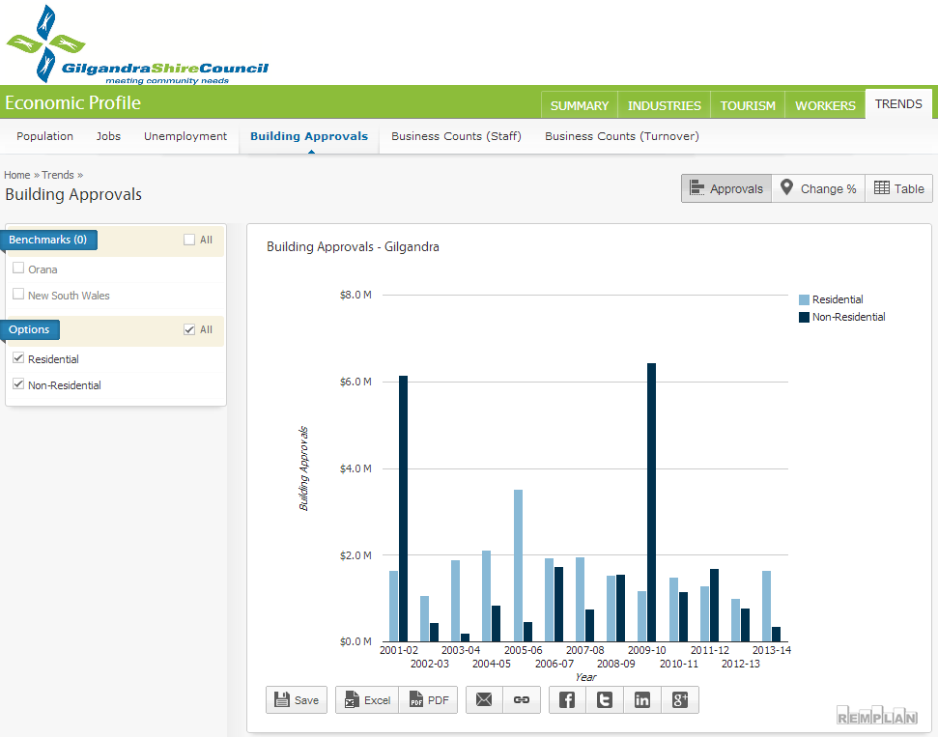Click the copy link chain icon
938x737 pixels.
pos(522,699)
